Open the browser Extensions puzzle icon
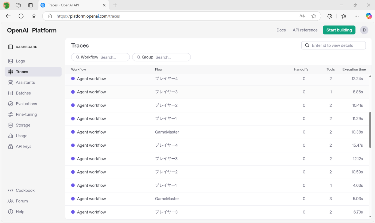Image resolution: width=375 pixels, height=223 pixels. click(329, 16)
